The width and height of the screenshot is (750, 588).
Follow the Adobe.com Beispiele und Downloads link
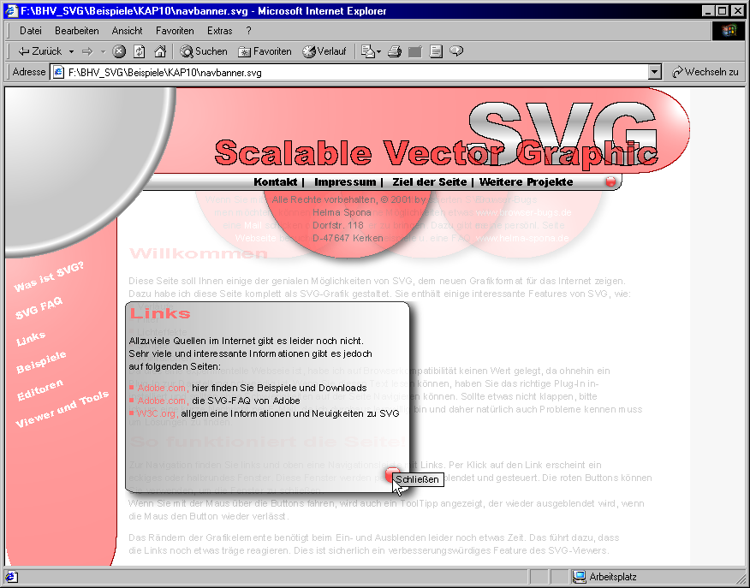[163, 388]
